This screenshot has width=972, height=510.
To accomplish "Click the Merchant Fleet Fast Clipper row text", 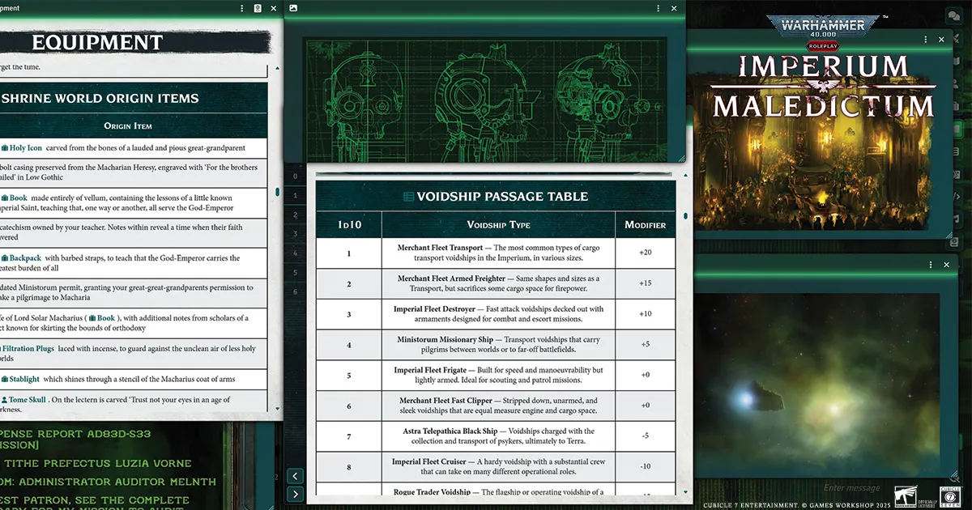I will point(499,406).
